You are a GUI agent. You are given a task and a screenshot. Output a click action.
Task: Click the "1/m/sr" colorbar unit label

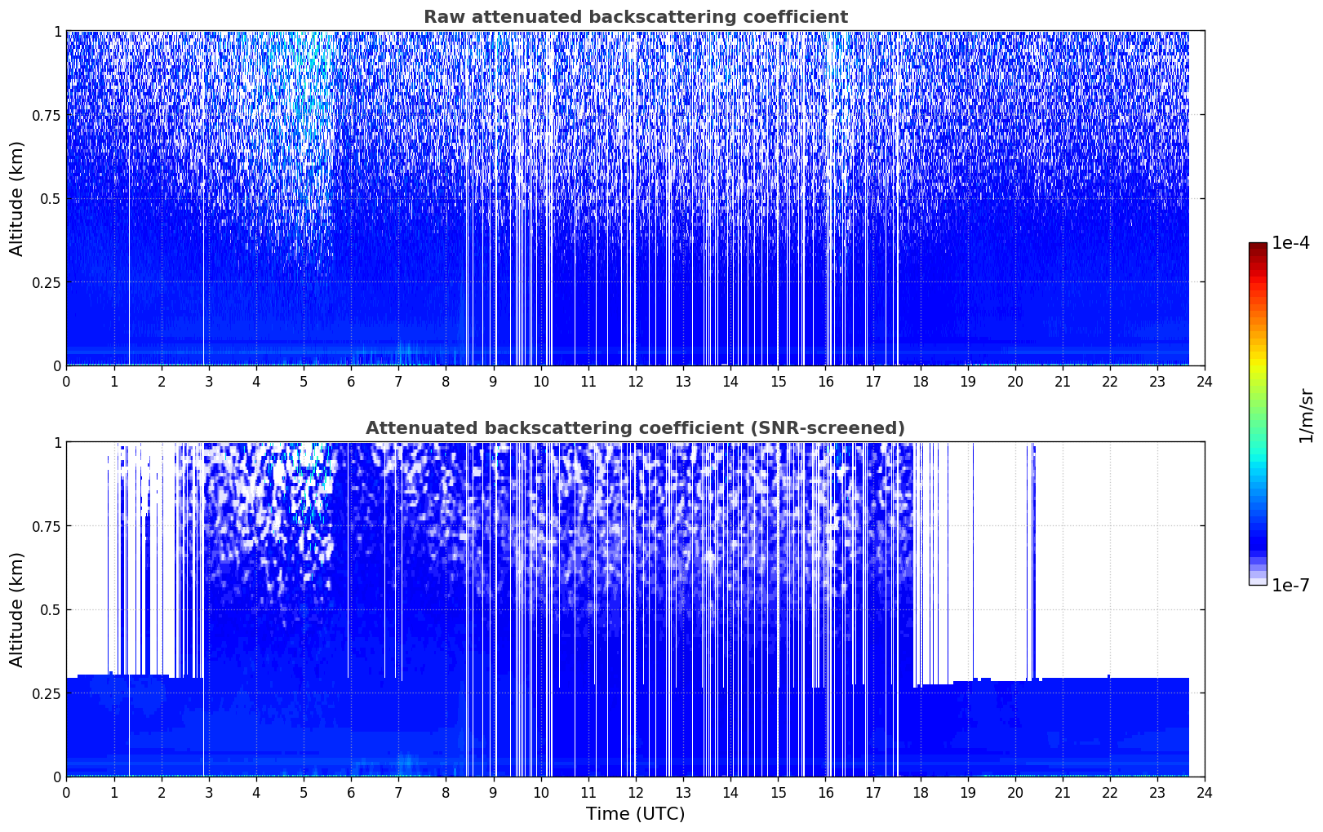1306,414
